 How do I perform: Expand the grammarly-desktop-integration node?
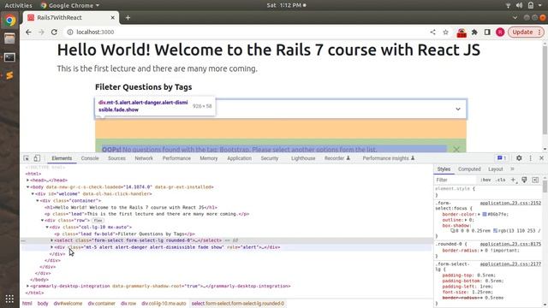27,286
